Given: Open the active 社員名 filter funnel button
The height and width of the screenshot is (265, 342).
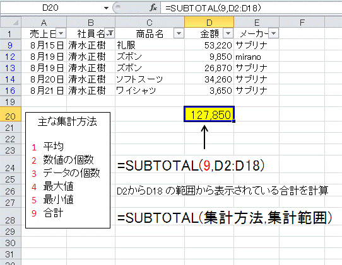Looking at the screenshot, I should point(110,33).
